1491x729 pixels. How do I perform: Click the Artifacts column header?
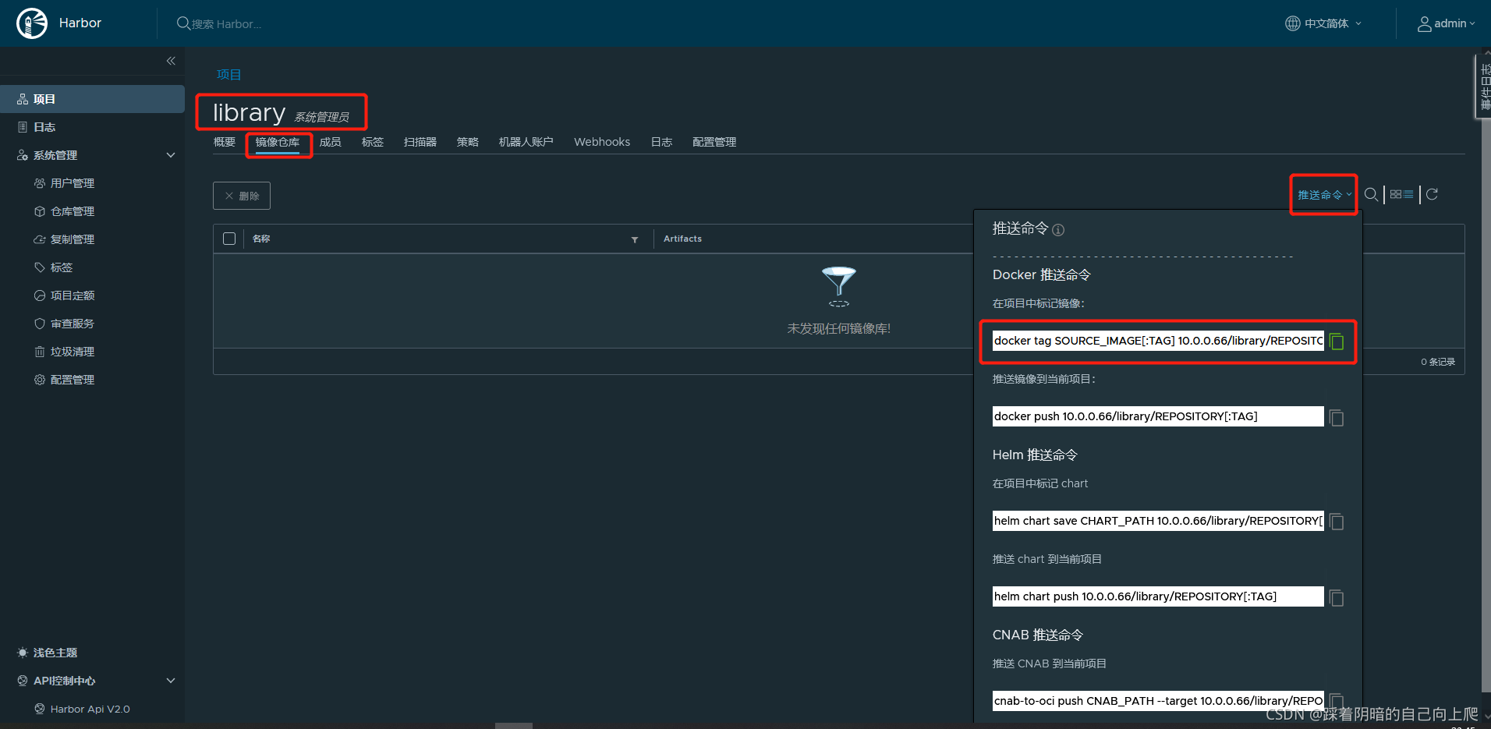coord(682,239)
